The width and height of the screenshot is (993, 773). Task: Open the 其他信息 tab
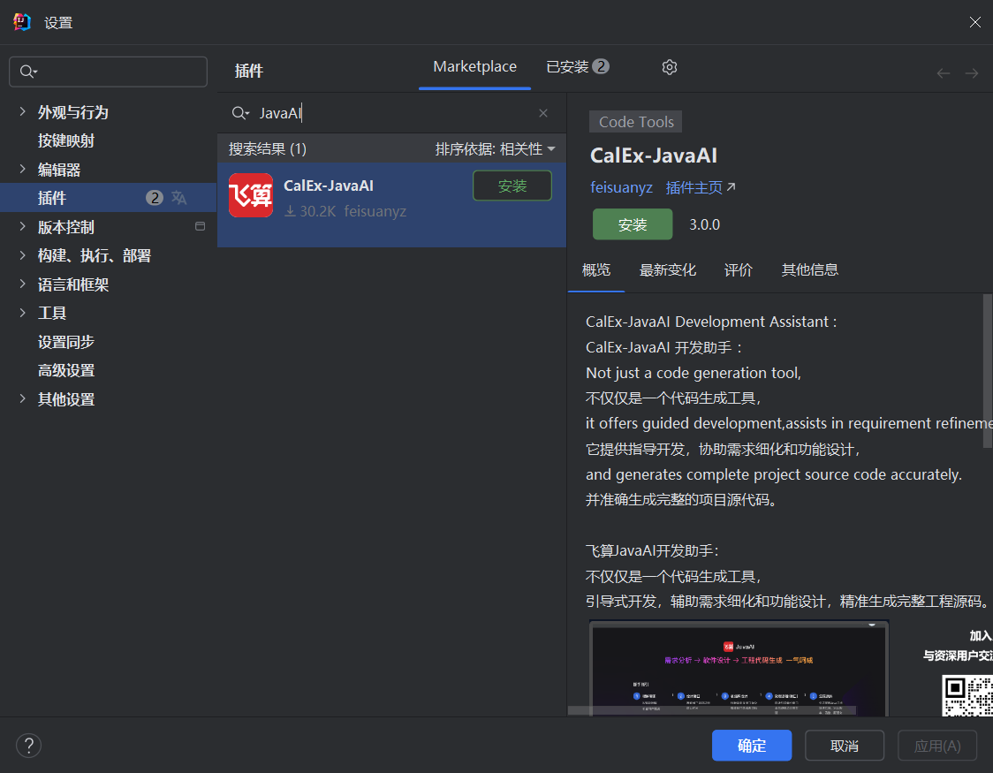809,270
